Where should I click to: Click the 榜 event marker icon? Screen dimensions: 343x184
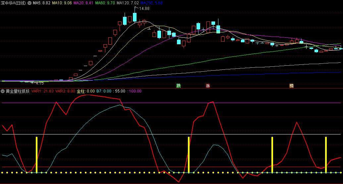pyautogui.click(x=291, y=86)
